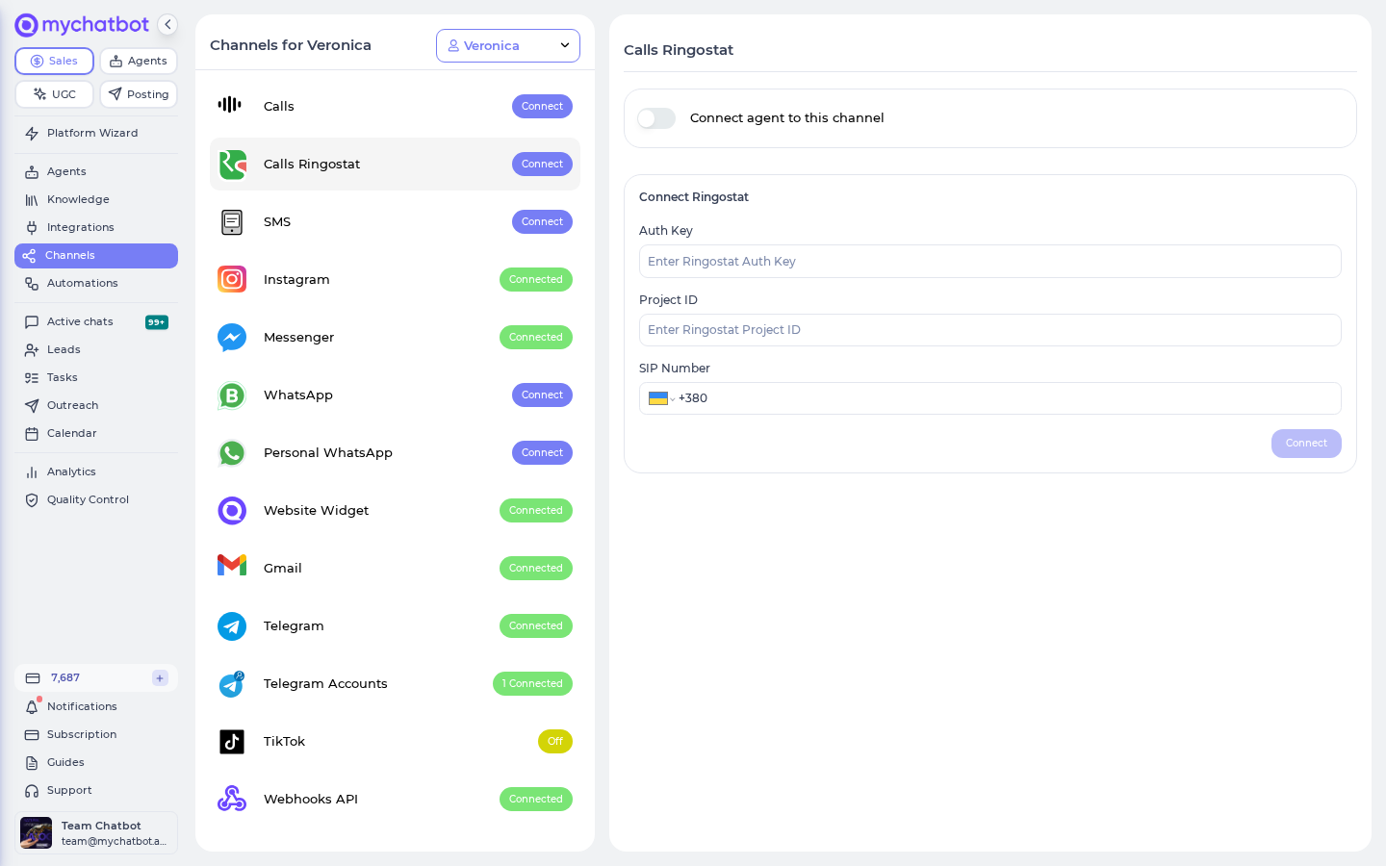Click the SMS icon
1386x866 pixels.
coord(232,222)
